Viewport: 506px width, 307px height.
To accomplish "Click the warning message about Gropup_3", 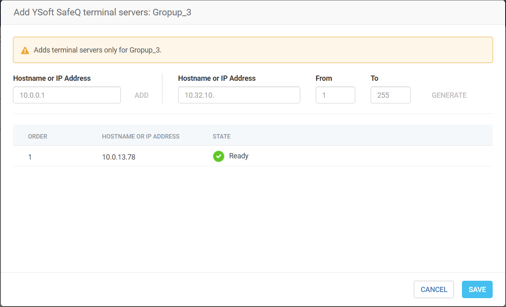I will click(x=97, y=50).
